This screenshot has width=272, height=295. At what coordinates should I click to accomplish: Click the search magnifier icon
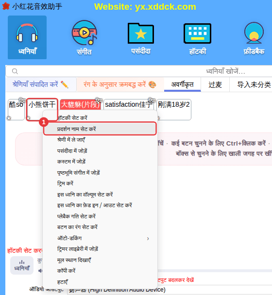(15, 71)
